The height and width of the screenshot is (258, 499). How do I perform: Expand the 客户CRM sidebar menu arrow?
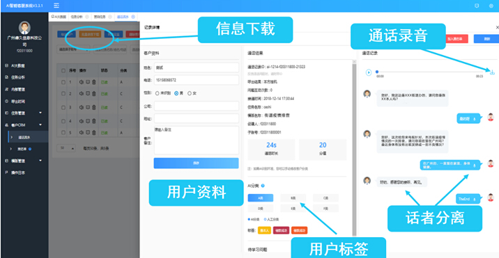(x=40, y=125)
